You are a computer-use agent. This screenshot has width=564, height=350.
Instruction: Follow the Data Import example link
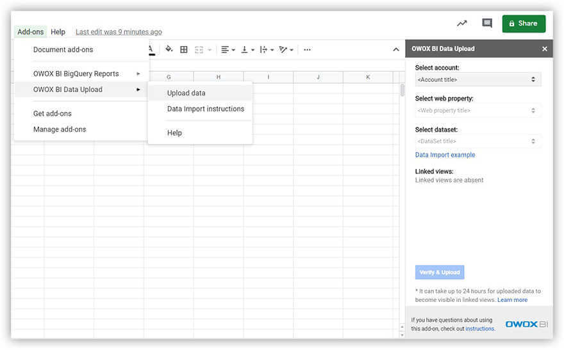tap(445, 155)
